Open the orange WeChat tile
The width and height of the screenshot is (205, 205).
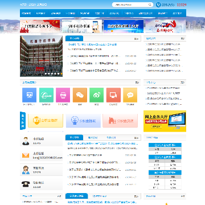click(80, 95)
